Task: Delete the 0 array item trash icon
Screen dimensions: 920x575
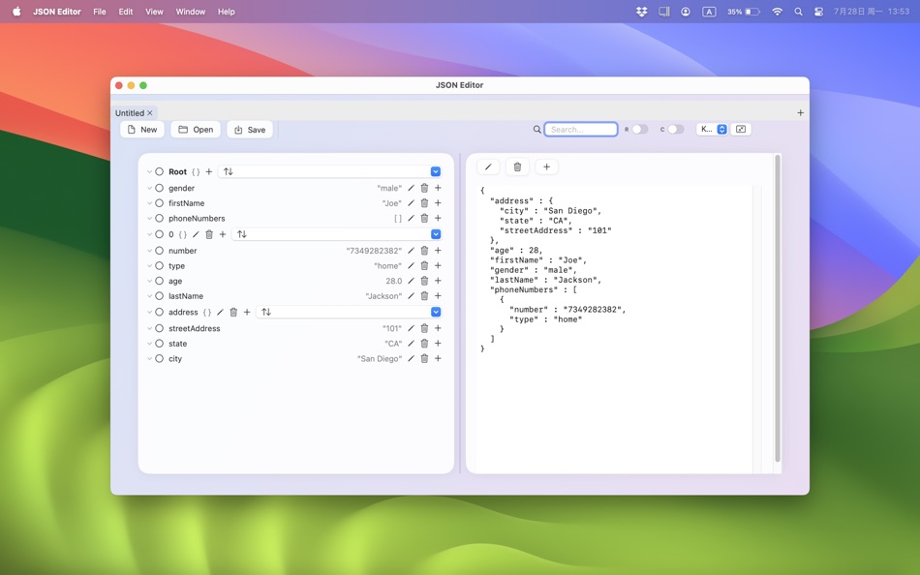Action: click(x=209, y=234)
